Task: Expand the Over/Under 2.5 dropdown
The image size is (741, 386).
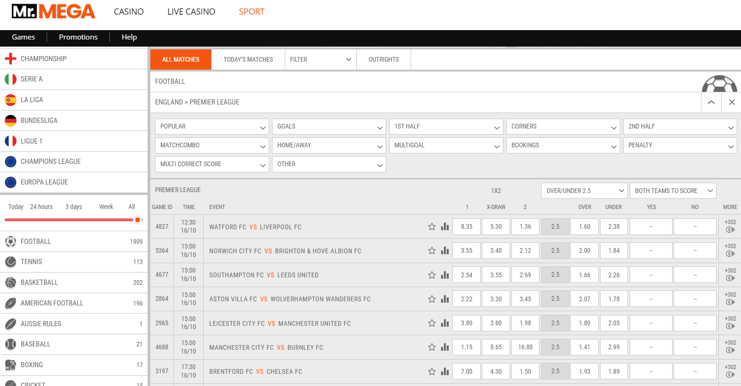Action: pos(584,191)
